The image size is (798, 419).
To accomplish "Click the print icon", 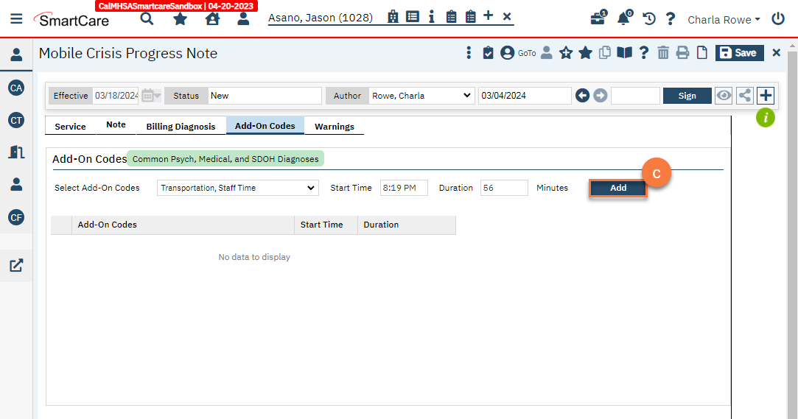I will (683, 52).
